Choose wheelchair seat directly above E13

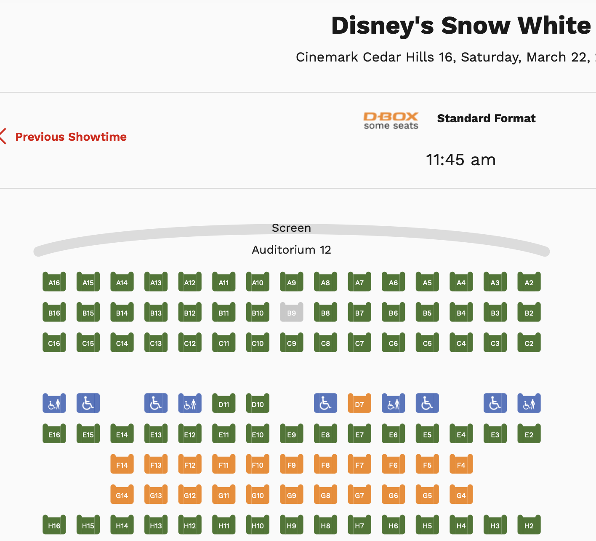(x=156, y=403)
